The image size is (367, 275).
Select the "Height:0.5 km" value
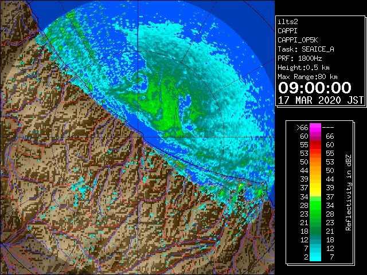click(303, 68)
